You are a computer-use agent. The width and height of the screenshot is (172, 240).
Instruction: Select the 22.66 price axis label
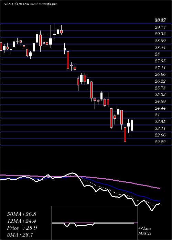(160, 135)
